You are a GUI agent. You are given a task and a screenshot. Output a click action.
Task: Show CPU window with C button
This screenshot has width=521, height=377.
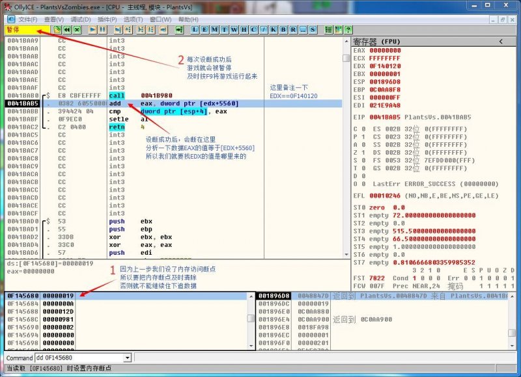coord(254,30)
